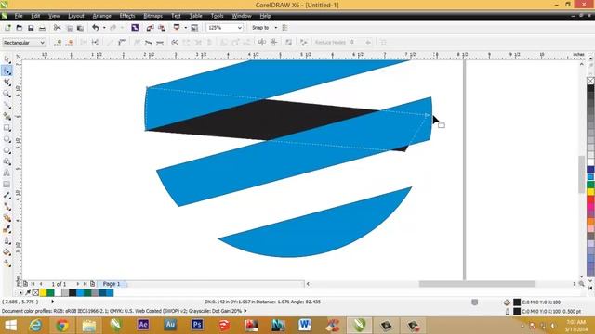
Task: Open the Arrange menu
Action: coord(101,16)
